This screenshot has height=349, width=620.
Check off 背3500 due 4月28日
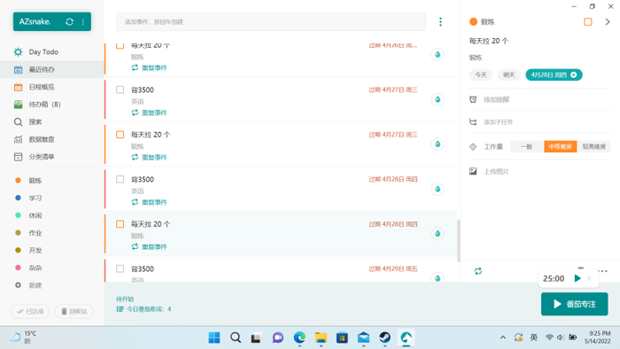pyautogui.click(x=120, y=180)
